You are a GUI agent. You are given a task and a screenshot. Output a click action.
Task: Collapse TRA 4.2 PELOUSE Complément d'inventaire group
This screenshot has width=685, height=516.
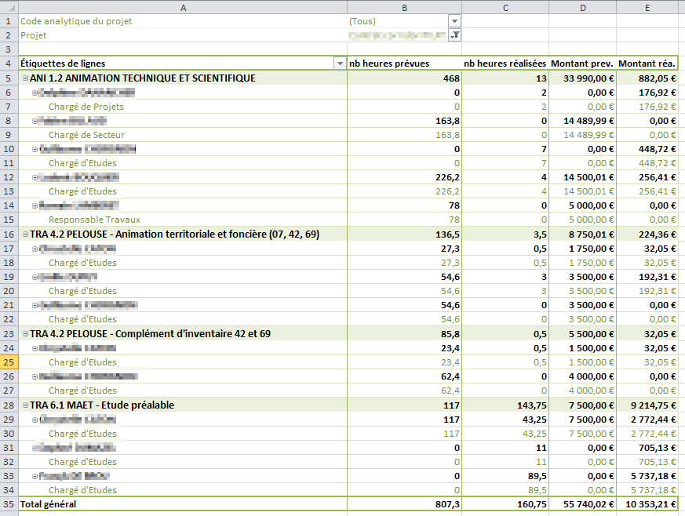click(x=25, y=334)
